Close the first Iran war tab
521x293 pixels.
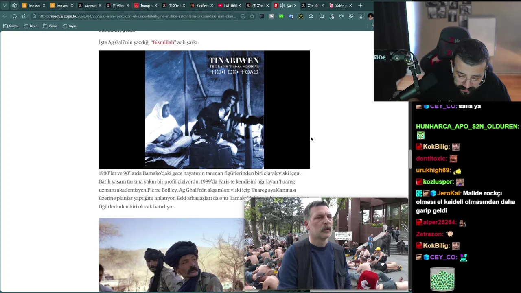pos(44,6)
